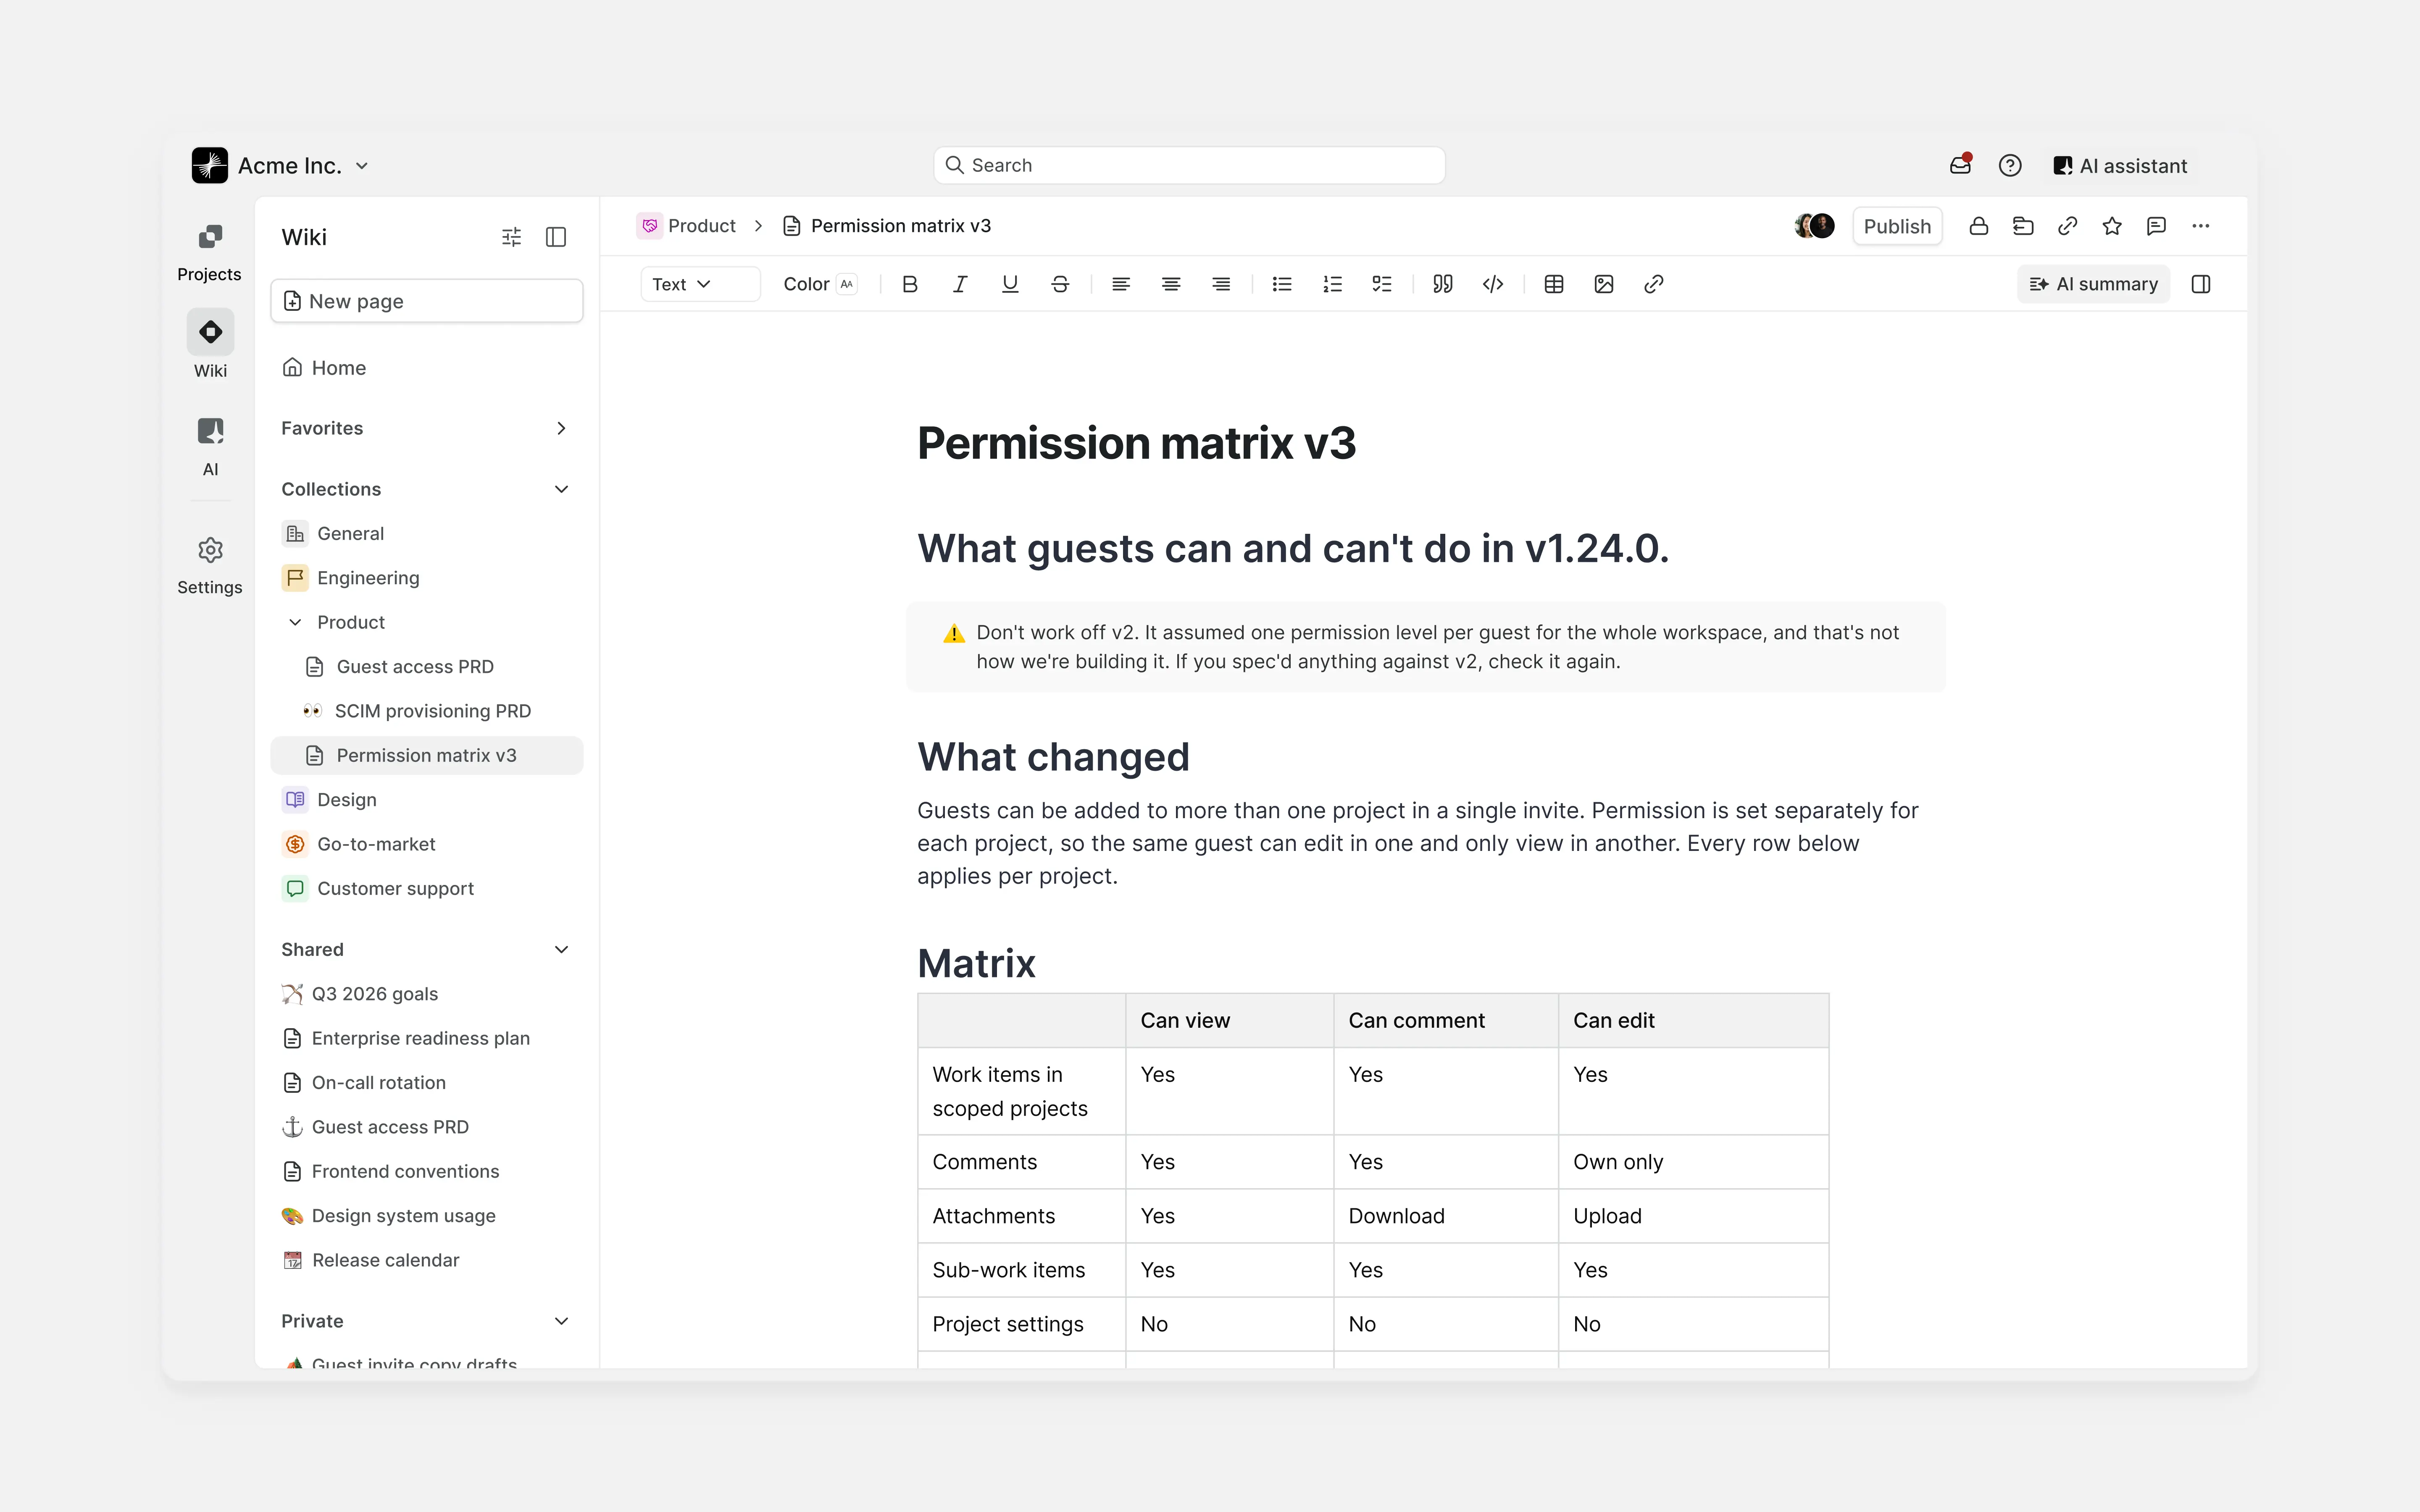Click the move to folder icon
The width and height of the screenshot is (2420, 1512).
tap(2023, 226)
